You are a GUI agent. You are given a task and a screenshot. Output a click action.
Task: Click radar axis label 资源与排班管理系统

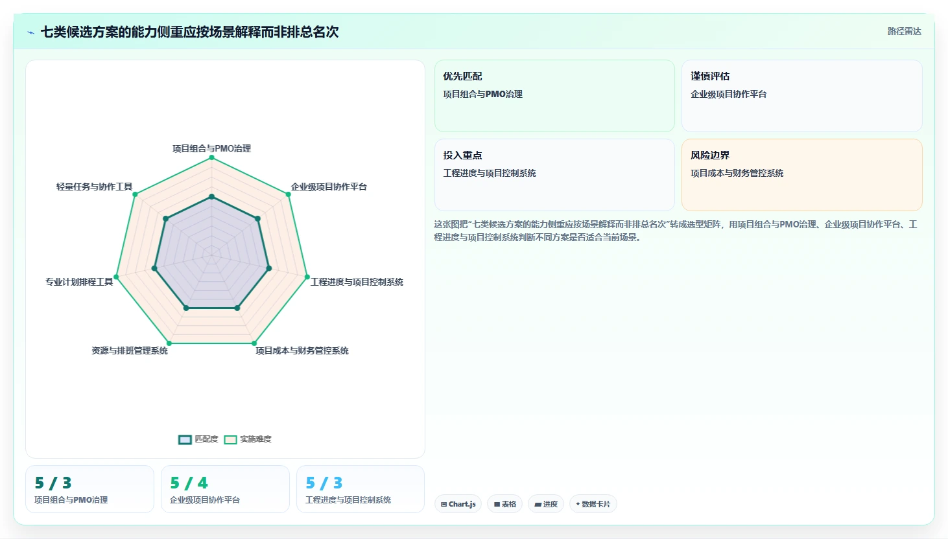[130, 350]
